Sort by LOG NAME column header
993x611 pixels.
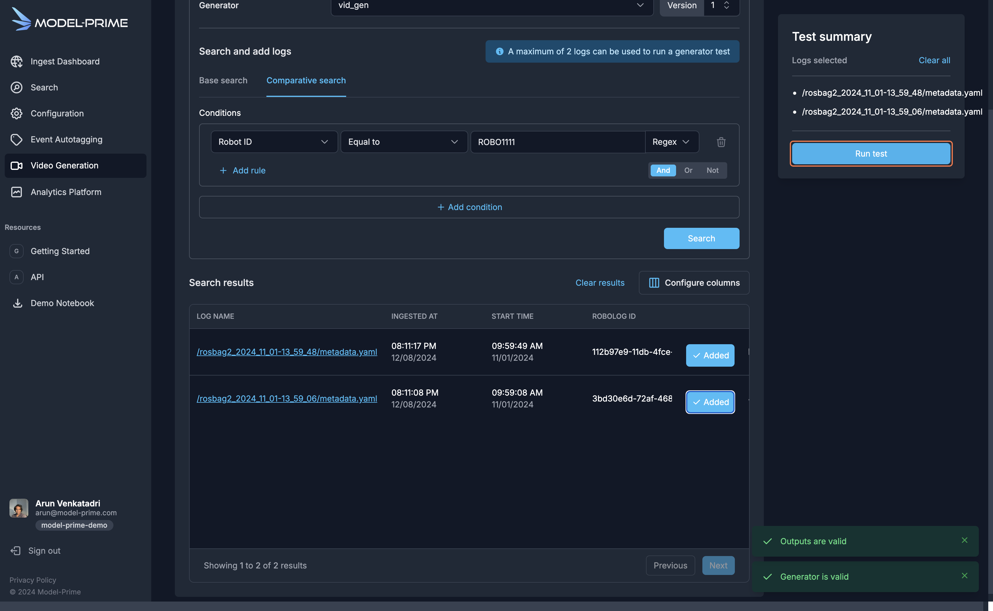coord(215,316)
